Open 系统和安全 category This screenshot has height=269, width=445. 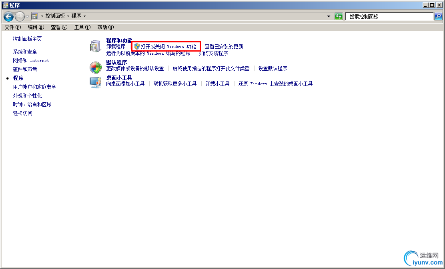25,52
